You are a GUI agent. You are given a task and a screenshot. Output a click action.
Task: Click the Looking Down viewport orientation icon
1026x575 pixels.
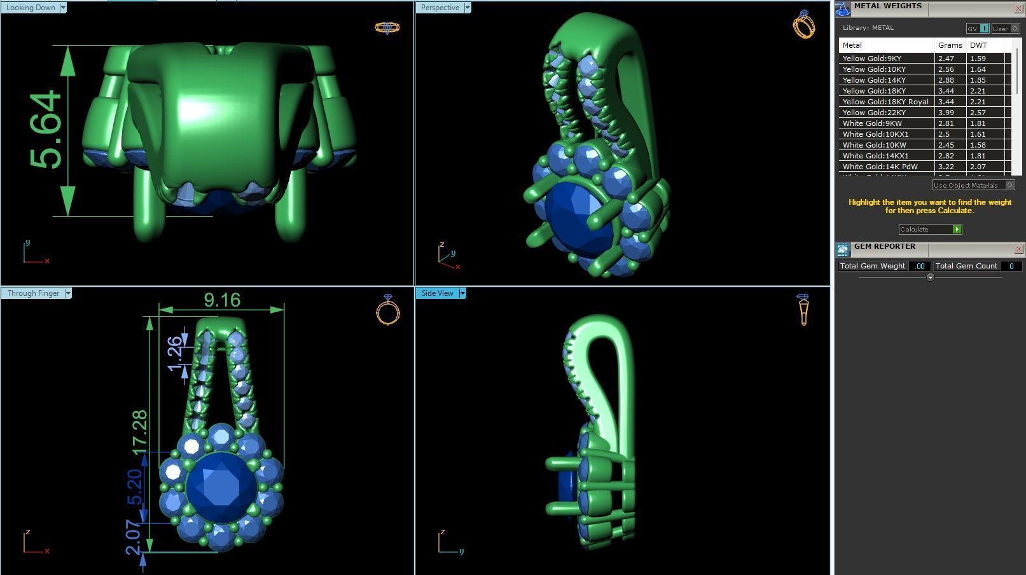coord(387,28)
